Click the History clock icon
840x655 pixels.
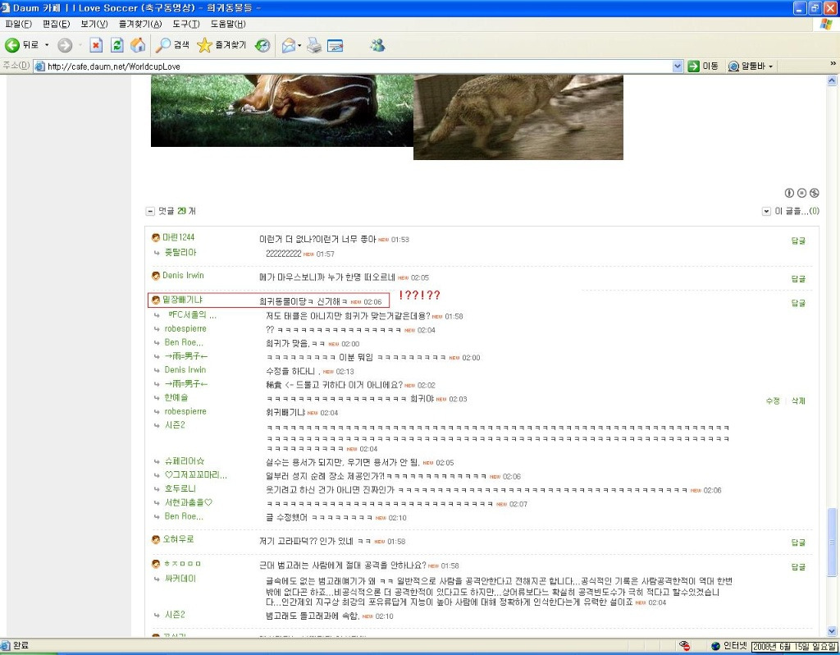262,45
